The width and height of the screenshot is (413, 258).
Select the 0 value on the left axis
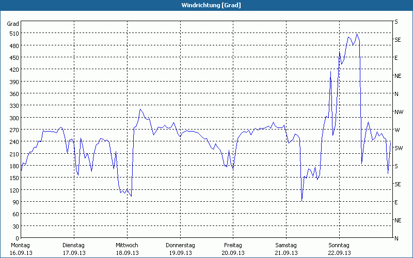pyautogui.click(x=18, y=238)
